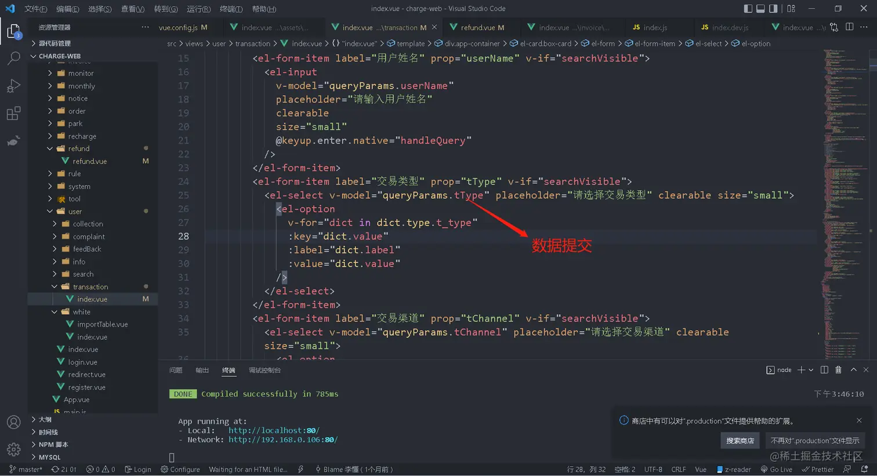
Task: Open the Explorer panel more actions menu
Action: [145, 27]
